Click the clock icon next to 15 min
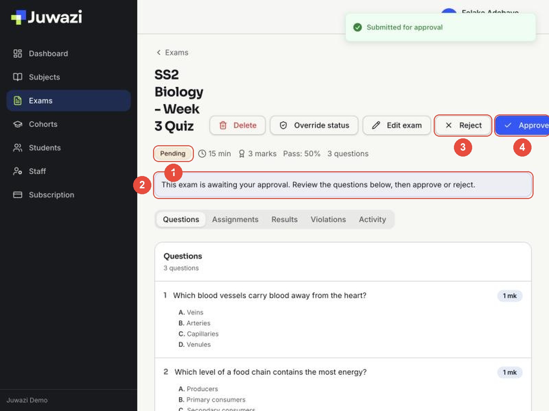Image resolution: width=549 pixels, height=411 pixels. tap(202, 154)
